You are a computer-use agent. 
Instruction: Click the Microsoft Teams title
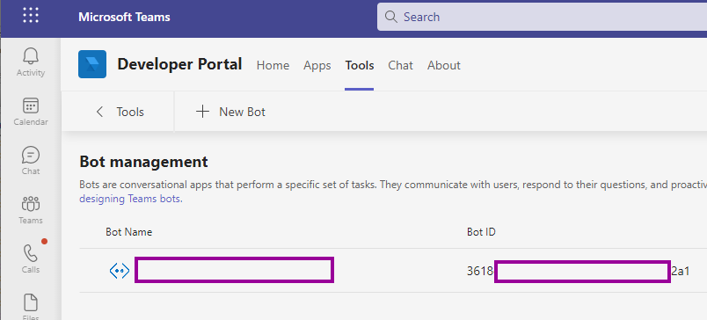coord(125,17)
